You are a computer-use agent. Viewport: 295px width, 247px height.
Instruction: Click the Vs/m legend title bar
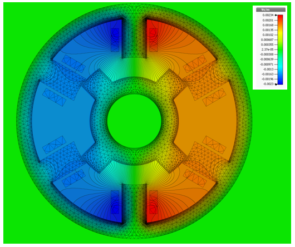coord(271,10)
